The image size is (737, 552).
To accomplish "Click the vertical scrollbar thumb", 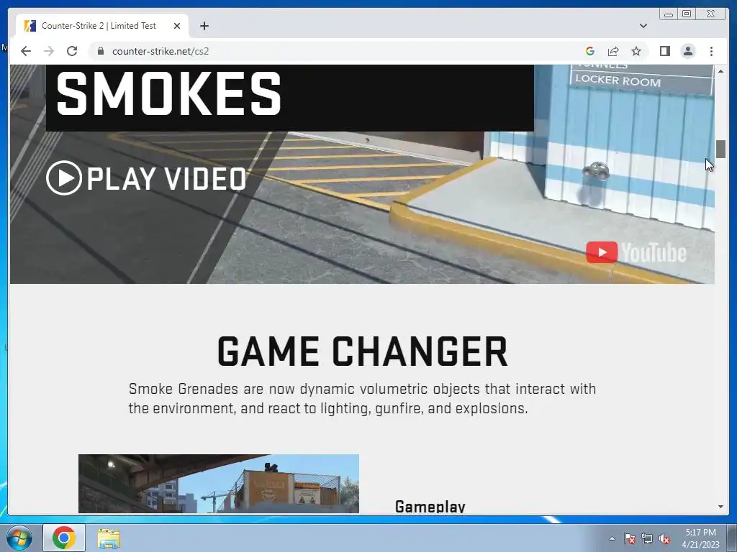I will click(x=720, y=149).
